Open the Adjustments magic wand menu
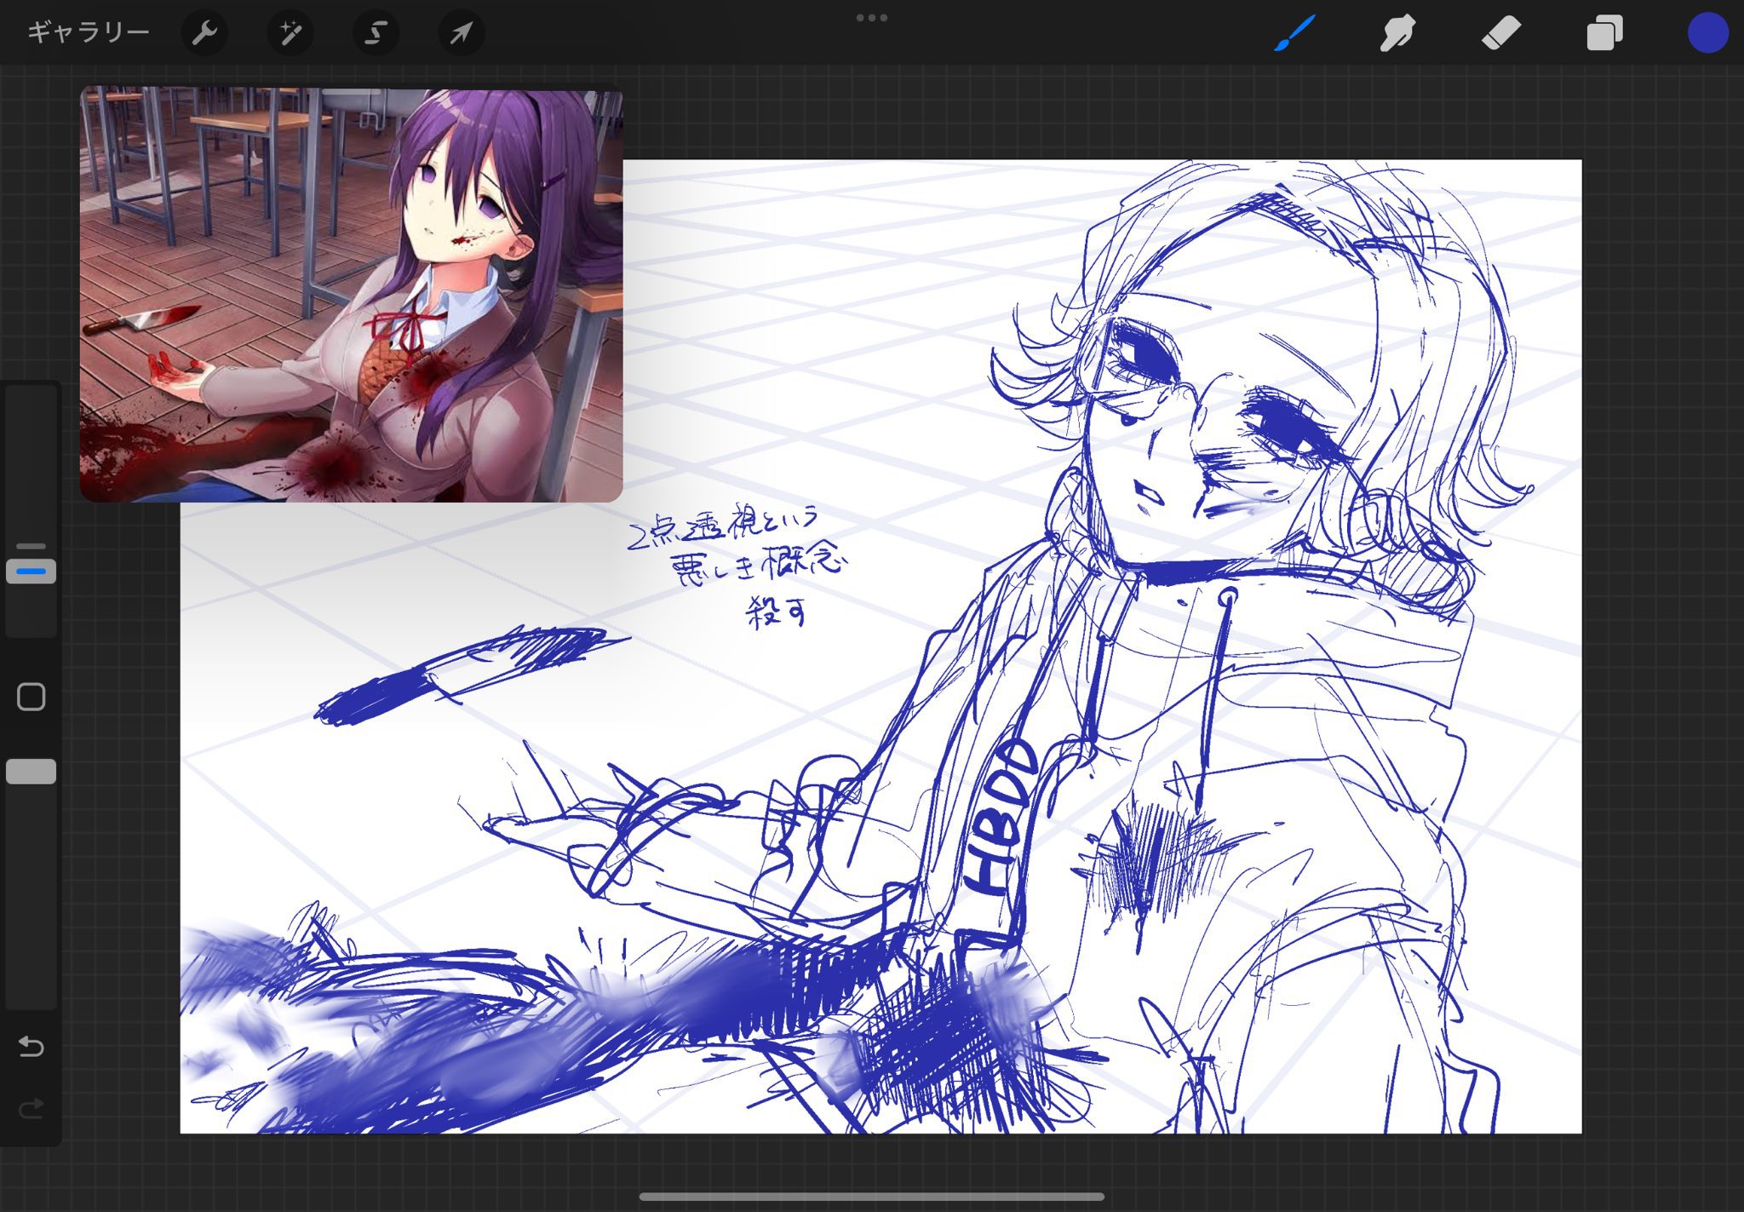The height and width of the screenshot is (1212, 1744). [x=290, y=32]
